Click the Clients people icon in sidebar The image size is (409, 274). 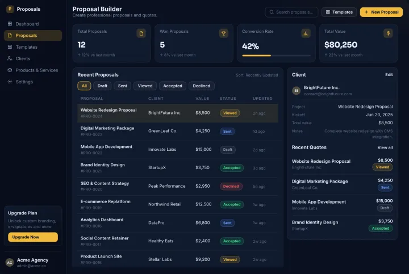tap(10, 58)
